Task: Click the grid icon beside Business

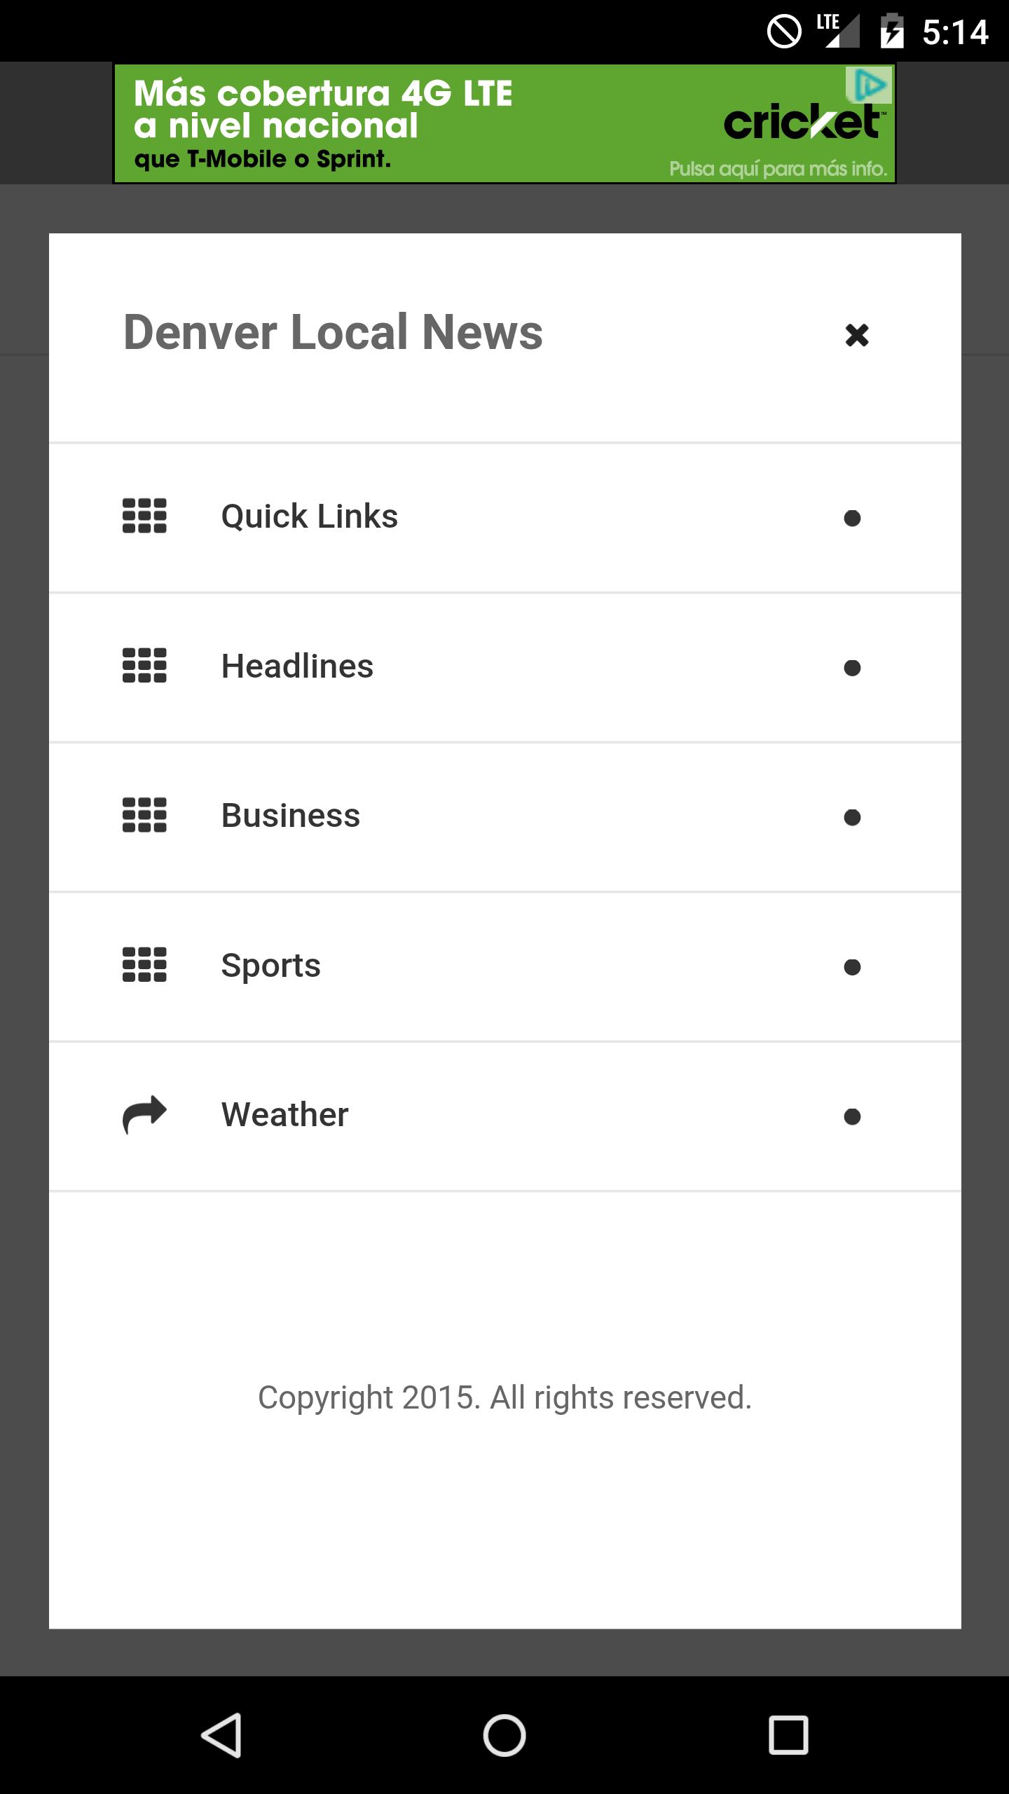Action: [144, 816]
